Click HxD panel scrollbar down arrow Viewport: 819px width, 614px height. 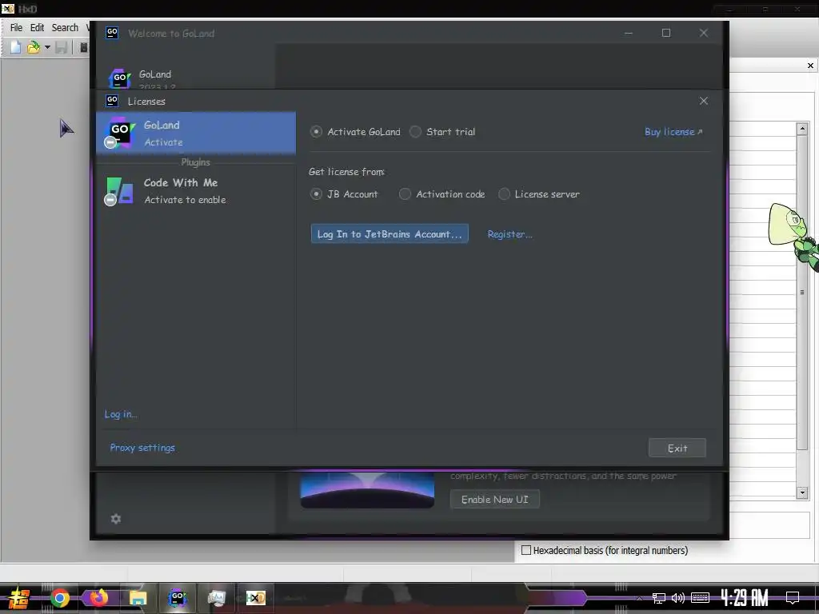tap(802, 492)
